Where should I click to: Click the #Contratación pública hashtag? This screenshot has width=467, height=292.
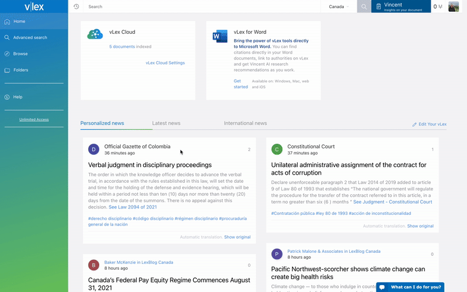click(293, 213)
